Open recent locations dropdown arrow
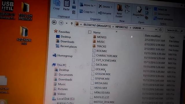This screenshot has height=104, width=185. [x=67, y=23]
